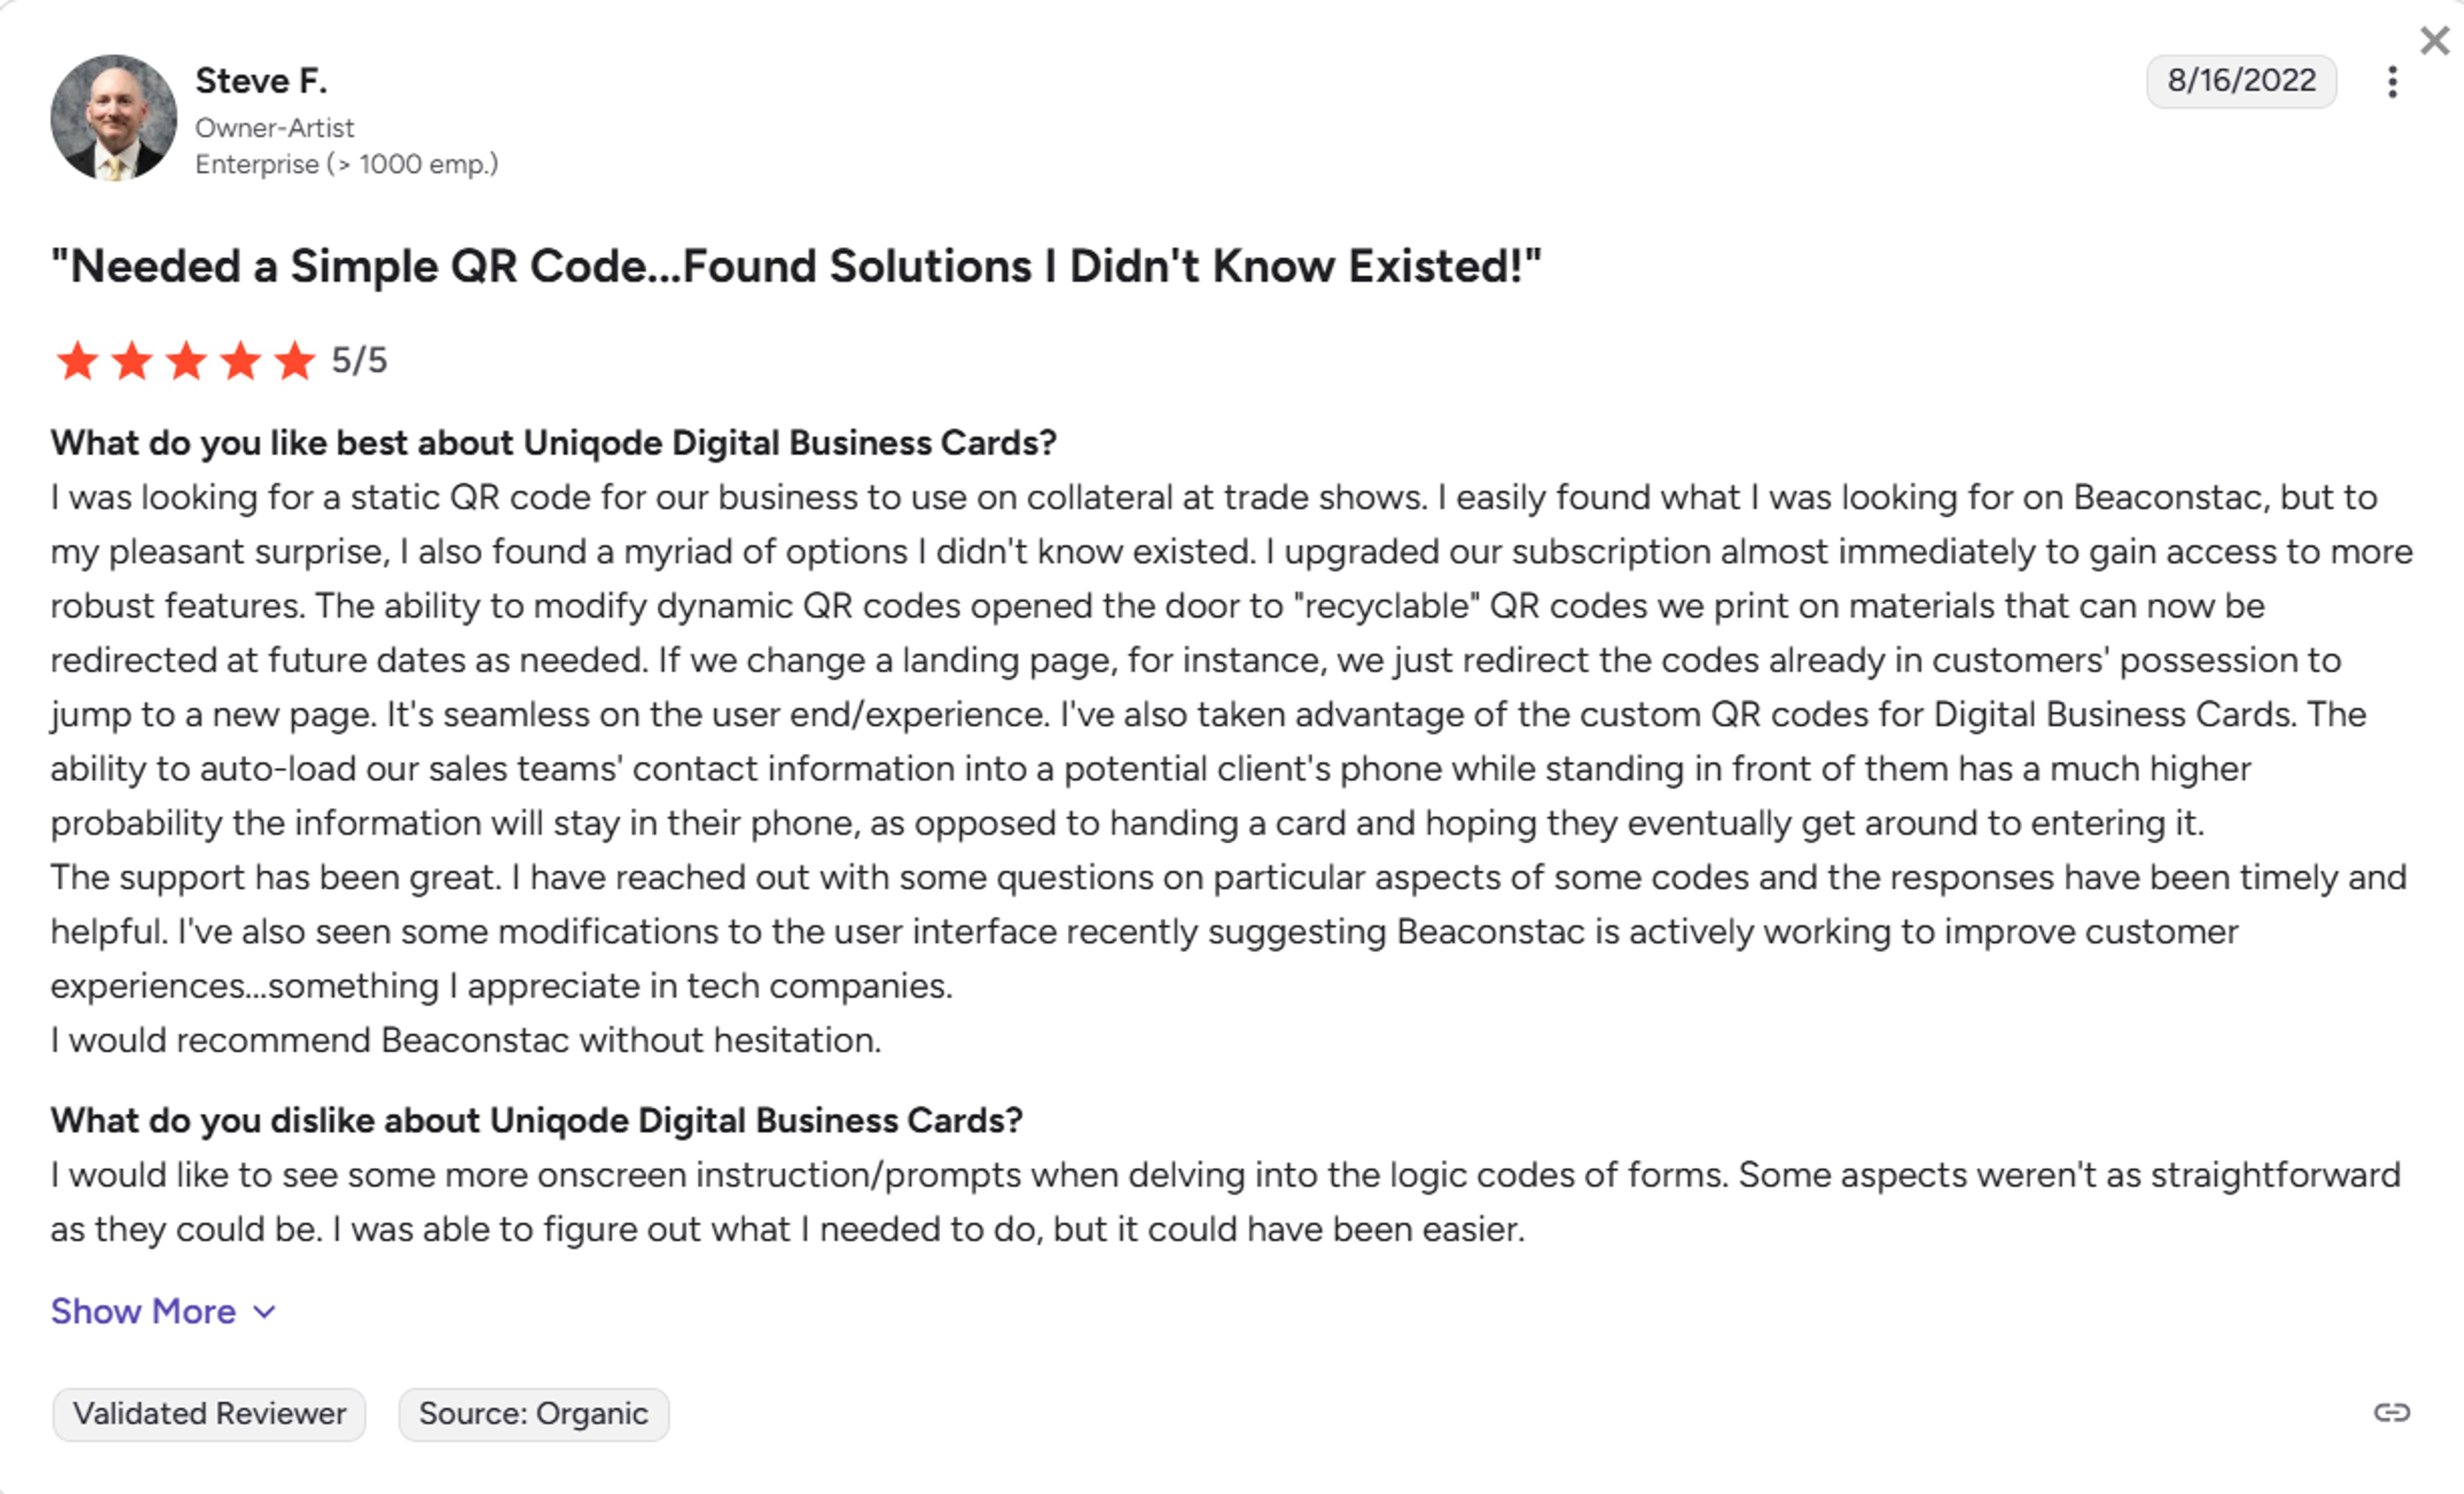Expand the review with Show More
Viewport: 2464px width, 1494px height.
[143, 1311]
